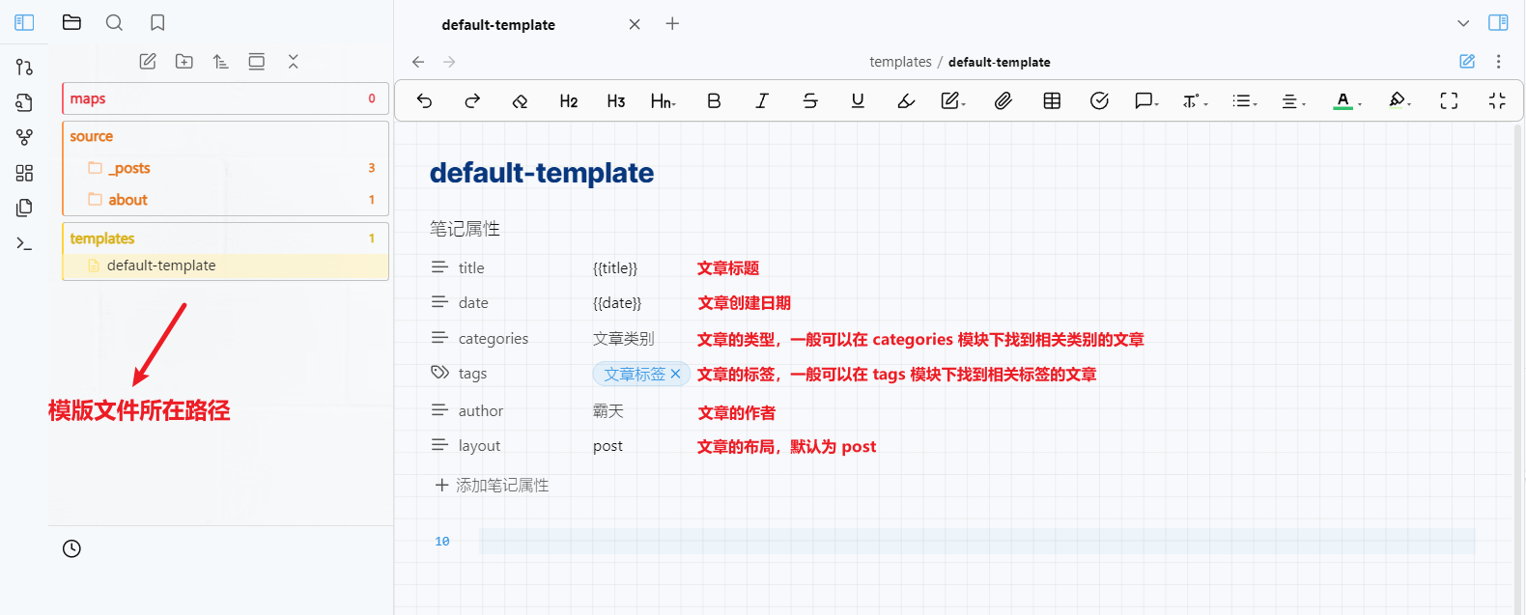The width and height of the screenshot is (1526, 615).
Task: Click the font color A swatch
Action: (1342, 100)
